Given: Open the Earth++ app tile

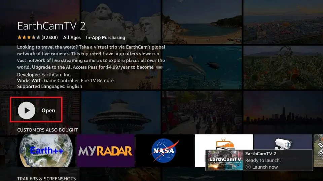Looking at the screenshot, I should click(x=46, y=150).
